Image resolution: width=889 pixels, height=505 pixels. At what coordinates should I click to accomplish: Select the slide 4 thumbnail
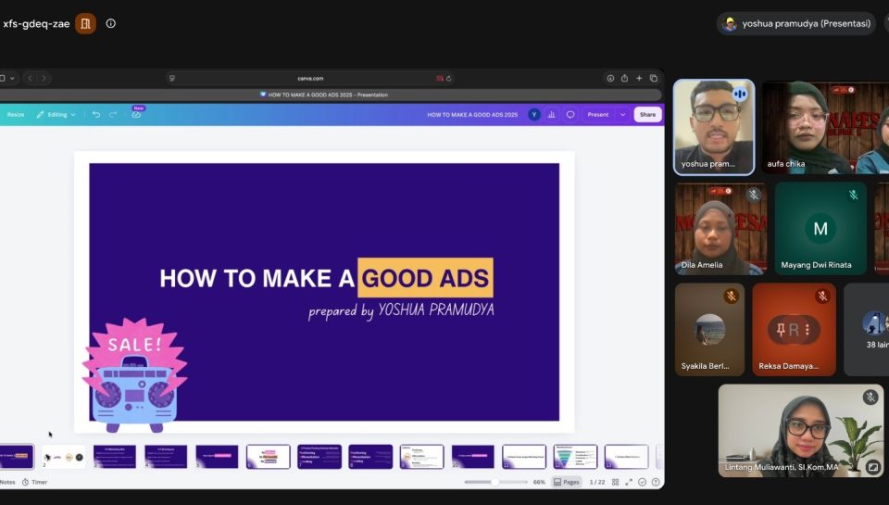click(x=166, y=457)
